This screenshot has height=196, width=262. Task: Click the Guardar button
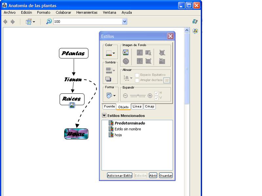click(x=166, y=175)
